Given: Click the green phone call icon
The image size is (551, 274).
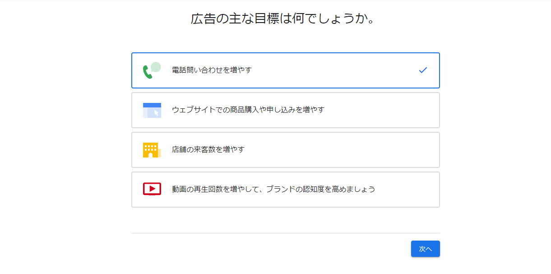Looking at the screenshot, I should pos(148,72).
